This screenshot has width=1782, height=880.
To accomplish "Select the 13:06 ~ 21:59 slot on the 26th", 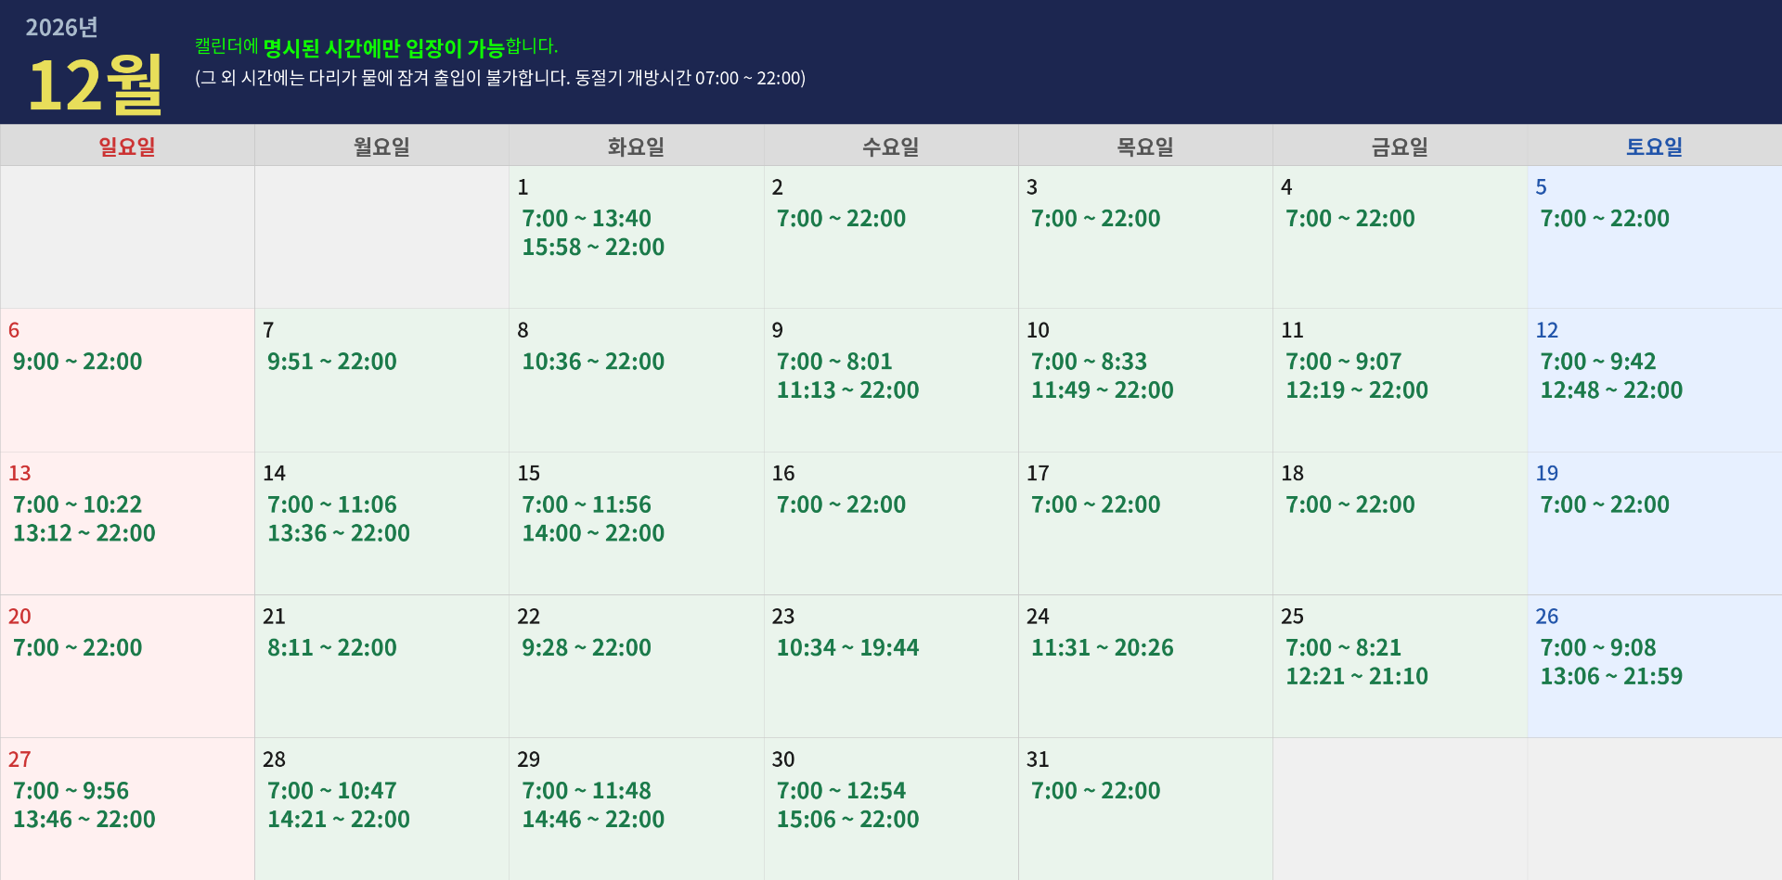I will pos(1611,677).
